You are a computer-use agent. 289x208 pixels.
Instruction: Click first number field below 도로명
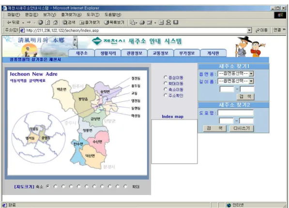[226, 121]
